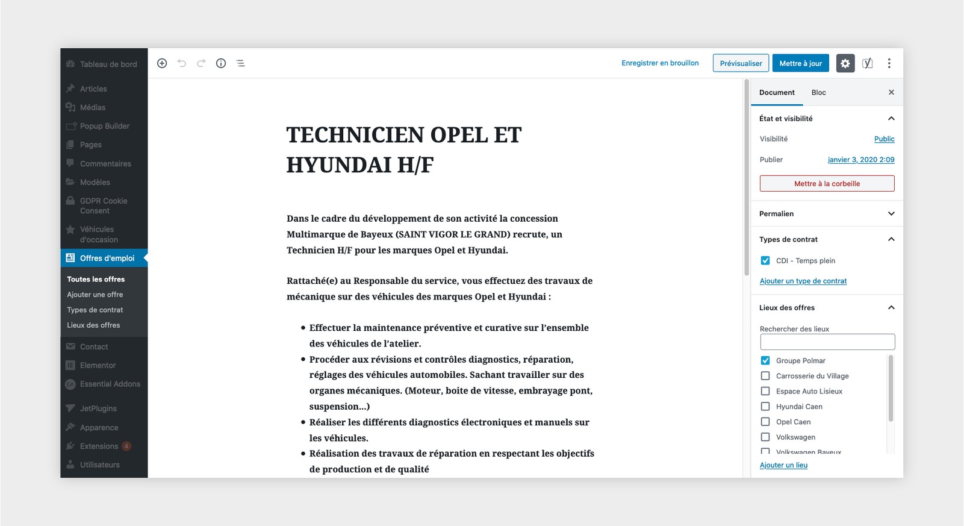Open the block navigation list icon
The image size is (964, 526).
click(240, 63)
